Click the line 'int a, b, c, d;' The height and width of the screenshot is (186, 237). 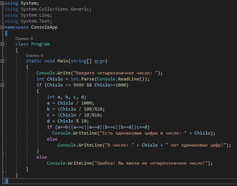pyautogui.click(x=67, y=97)
